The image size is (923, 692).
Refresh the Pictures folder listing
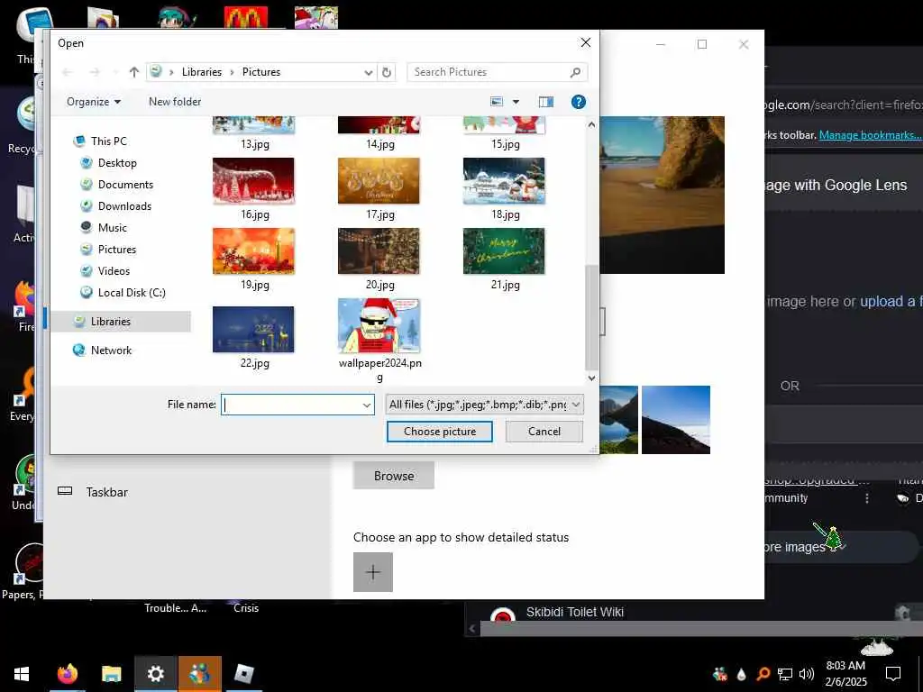tap(386, 72)
